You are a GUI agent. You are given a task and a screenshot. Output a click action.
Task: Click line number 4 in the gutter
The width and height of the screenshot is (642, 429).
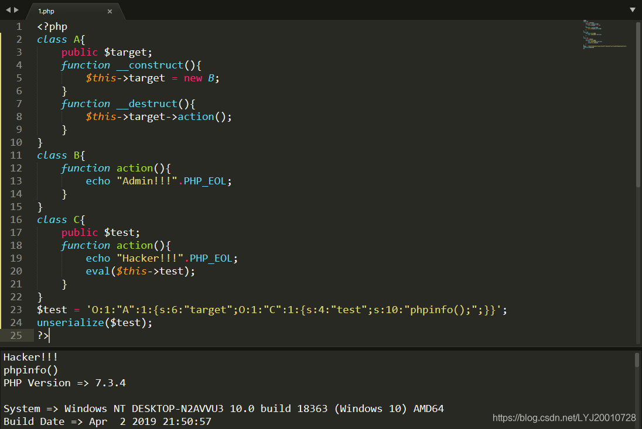click(19, 66)
